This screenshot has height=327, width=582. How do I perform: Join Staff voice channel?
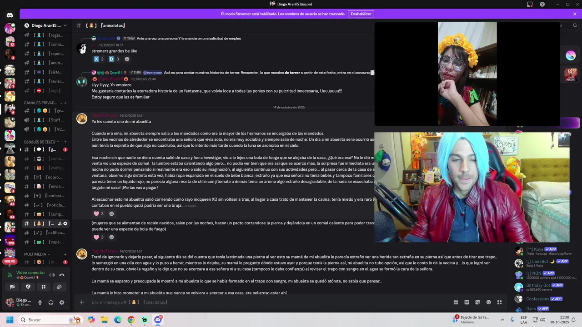[45, 120]
